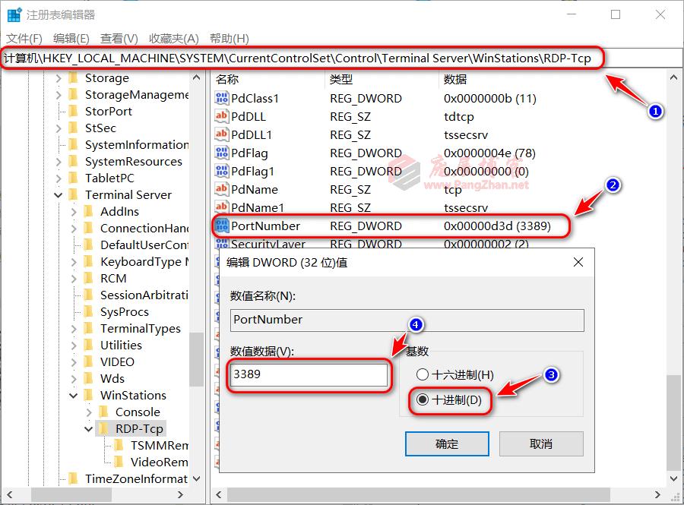
Task: Click the REG_SZ icon beside PdName1
Action: [x=222, y=207]
